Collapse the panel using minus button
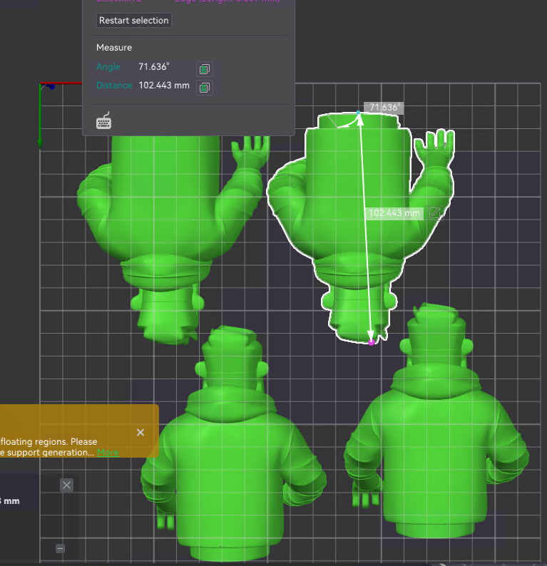 (61, 548)
